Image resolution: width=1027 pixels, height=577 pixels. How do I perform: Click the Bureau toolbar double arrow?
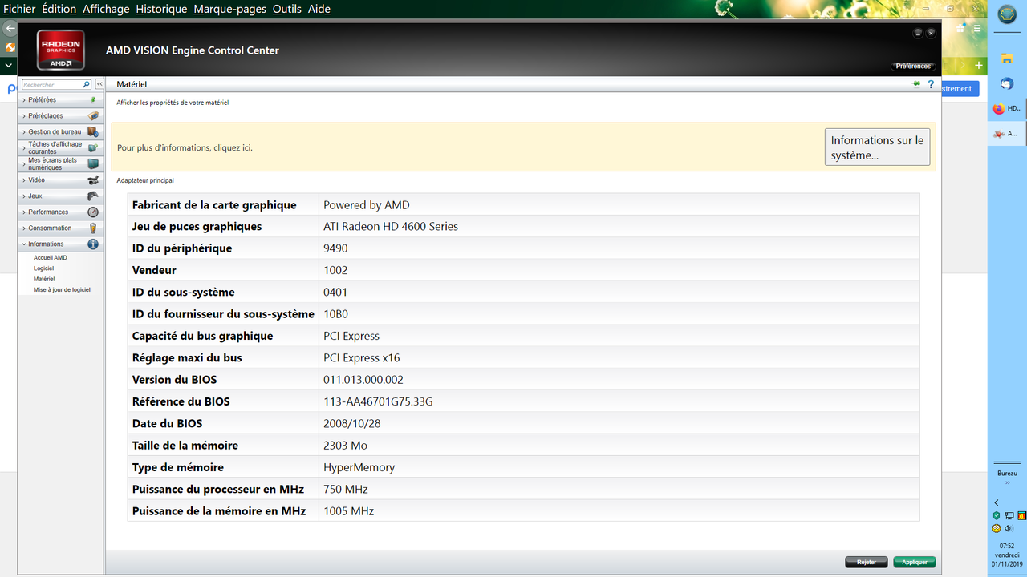pyautogui.click(x=1007, y=483)
